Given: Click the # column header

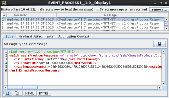Looking at the screenshot, I should (x=4, y=15).
